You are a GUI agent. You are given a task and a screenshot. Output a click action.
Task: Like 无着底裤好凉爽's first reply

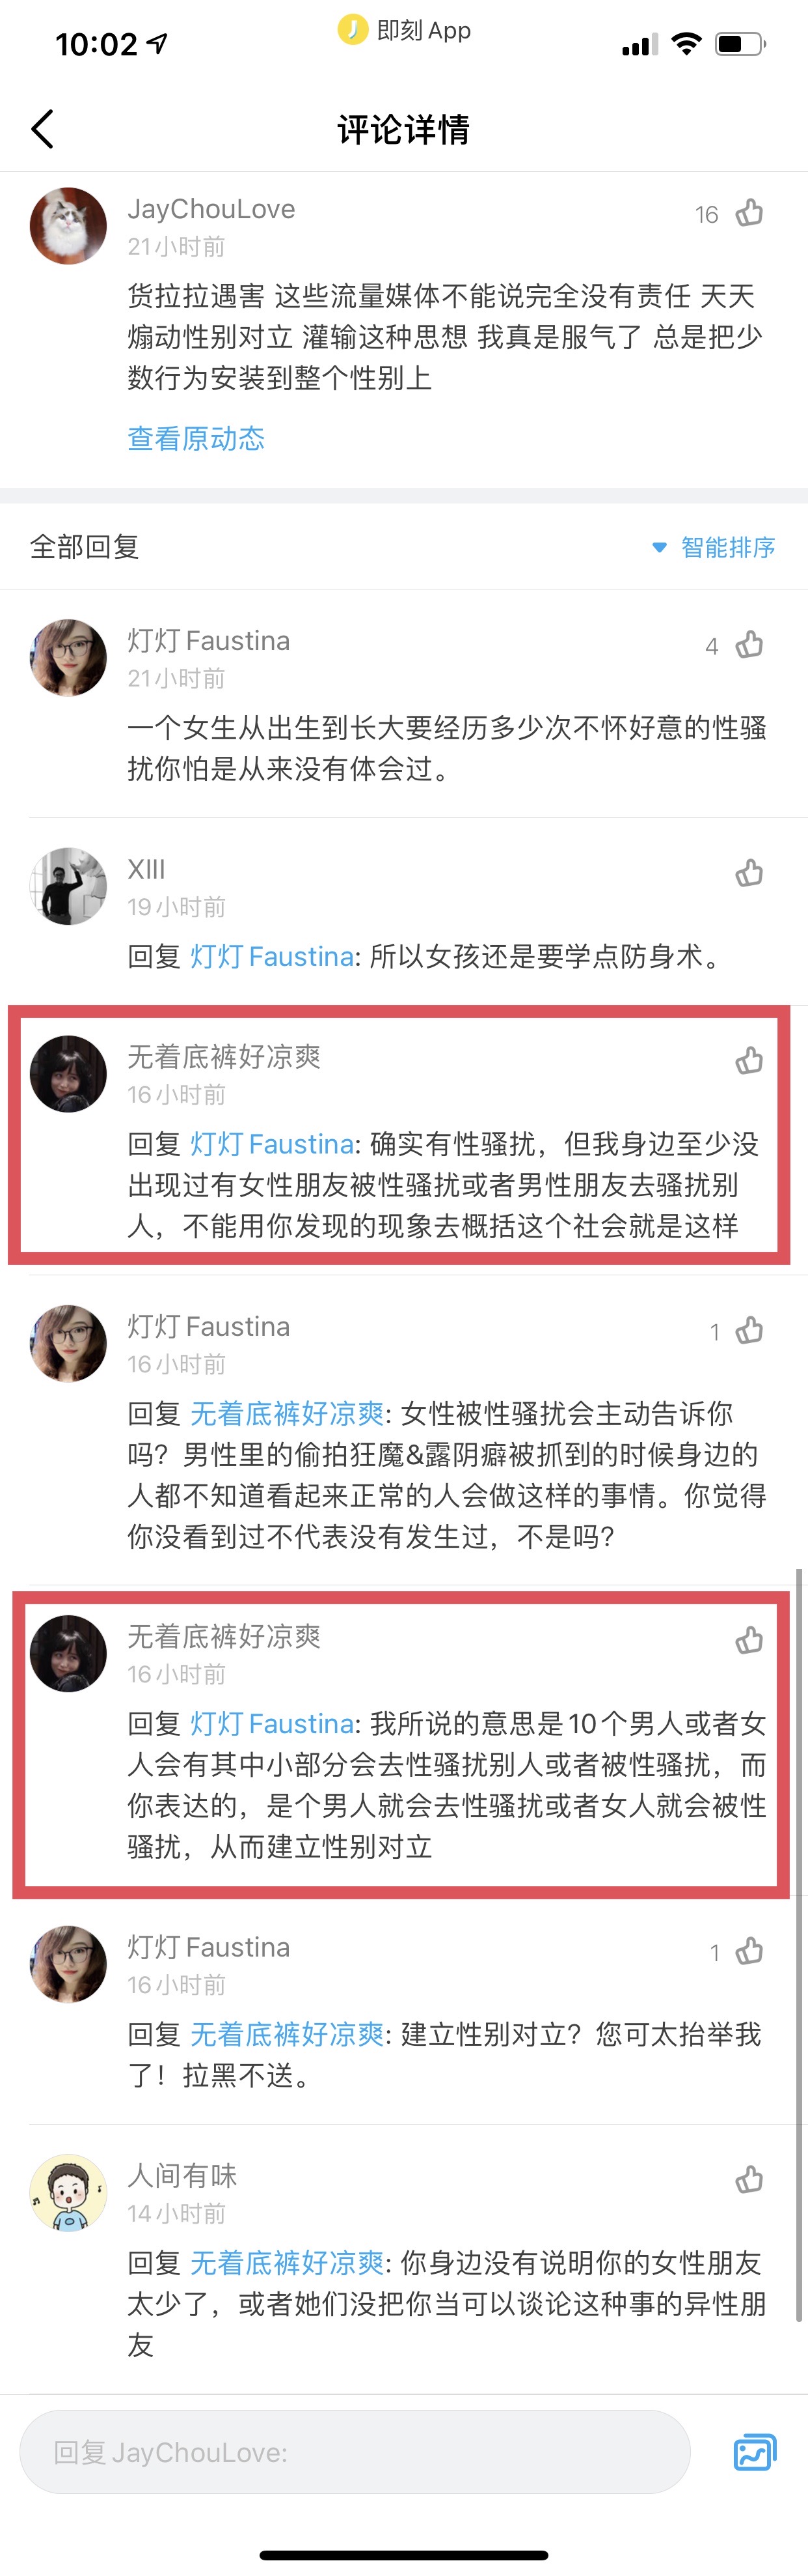(x=749, y=1060)
